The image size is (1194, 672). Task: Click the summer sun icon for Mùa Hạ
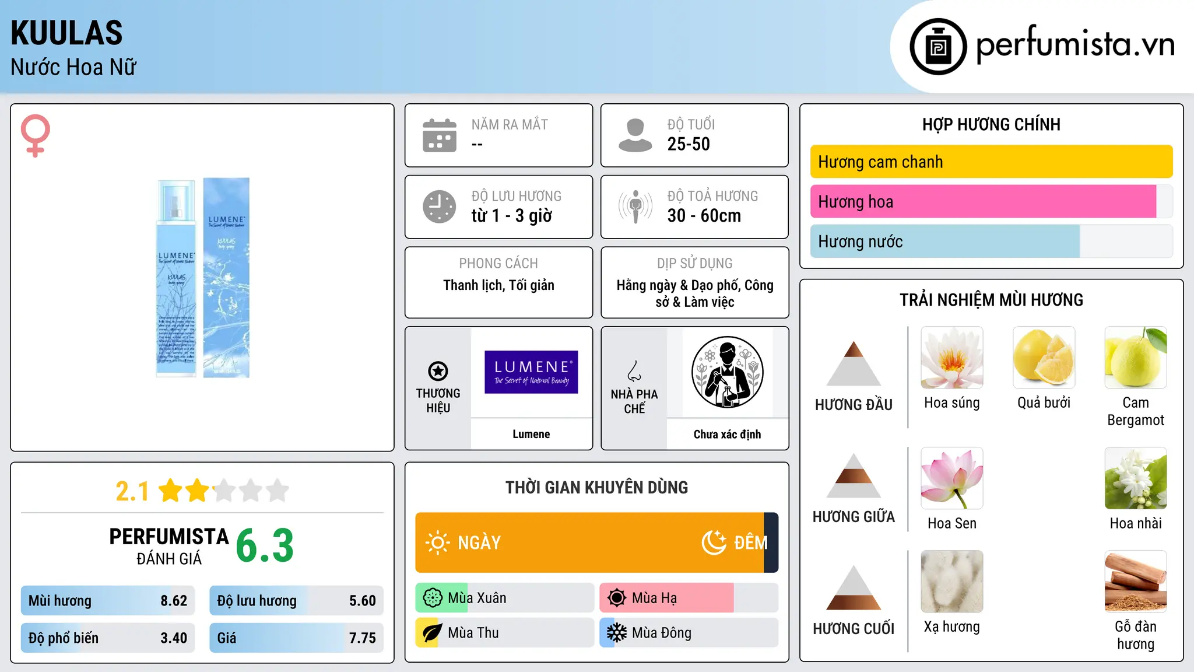coord(616,598)
